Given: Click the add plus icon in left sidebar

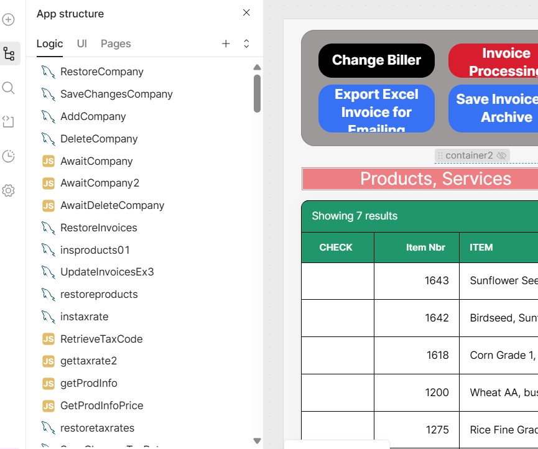Looking at the screenshot, I should click(x=9, y=20).
